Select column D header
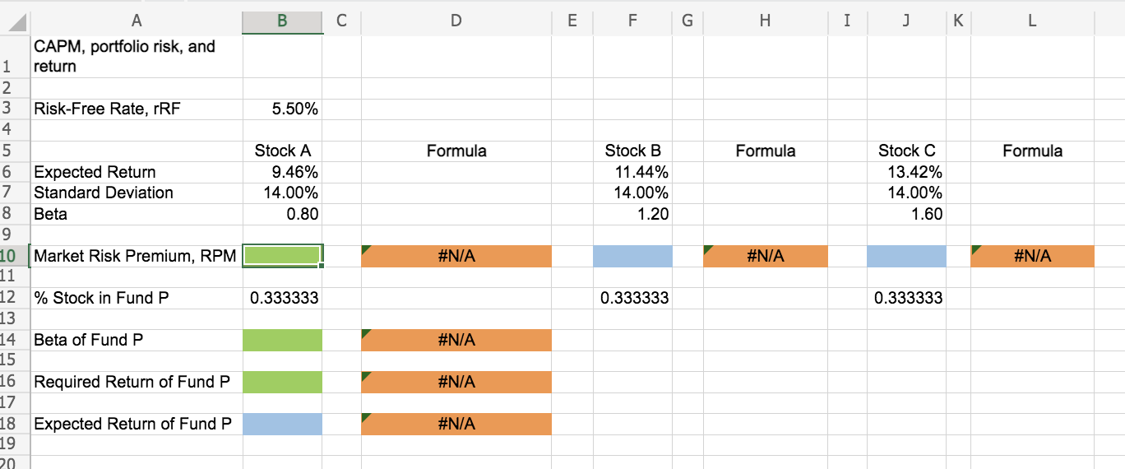 click(456, 21)
